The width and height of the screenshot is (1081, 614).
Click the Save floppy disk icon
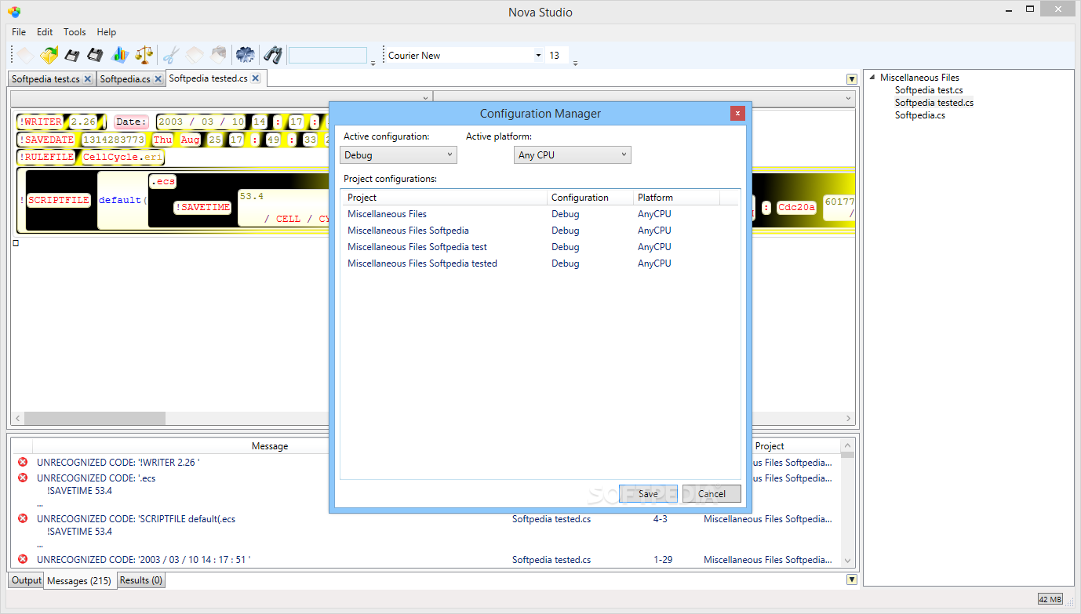coord(72,55)
